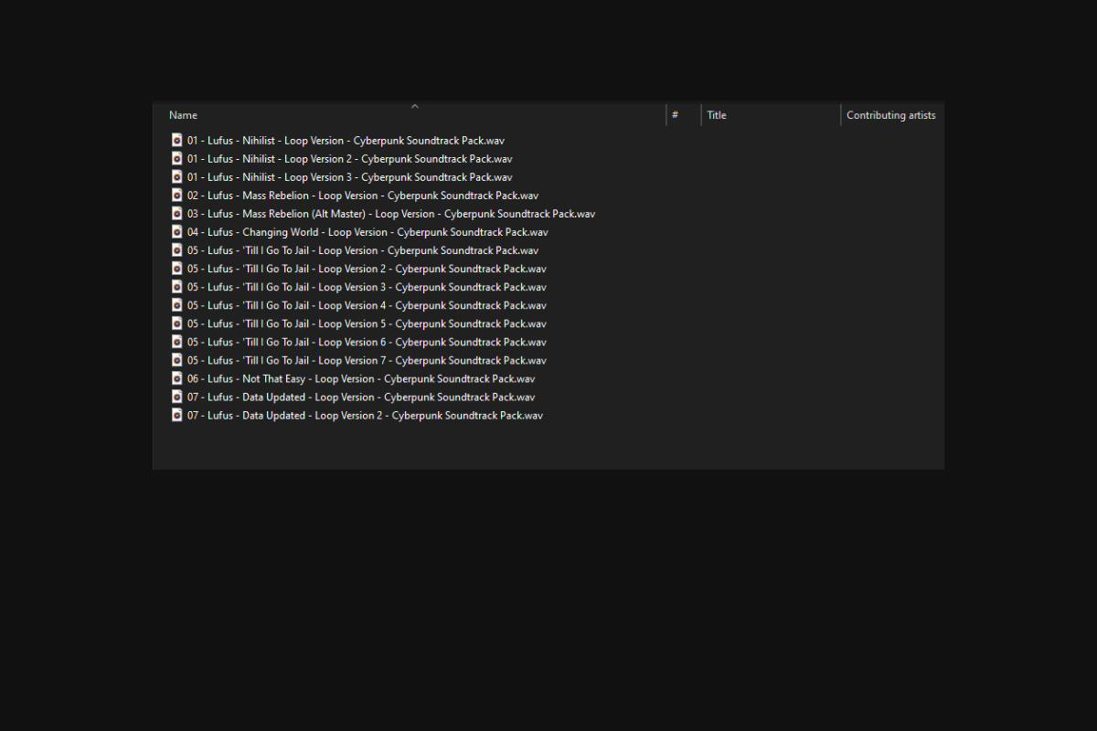Click the file icon for Nihilist Loop Version 3
The image size is (1097, 731).
(177, 177)
